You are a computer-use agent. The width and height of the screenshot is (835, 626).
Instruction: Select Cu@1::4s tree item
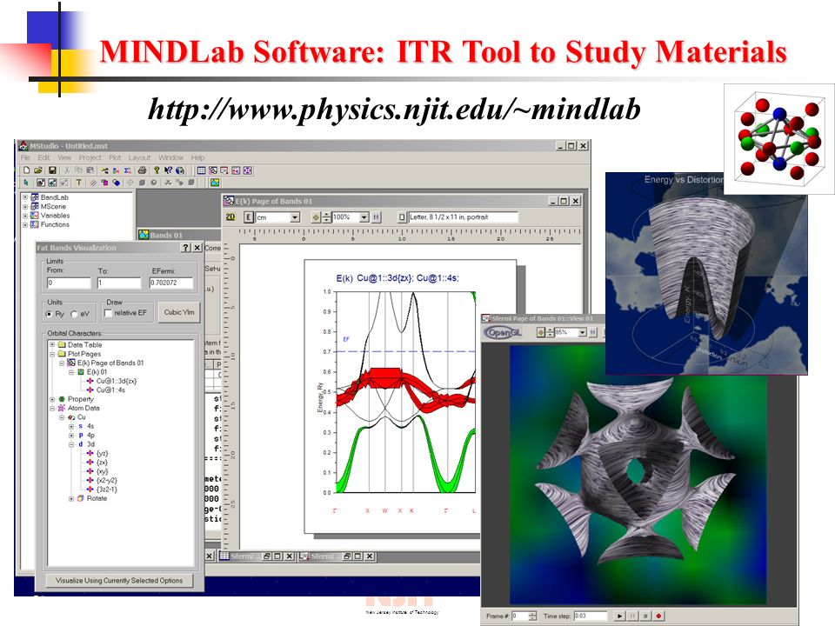pos(110,390)
